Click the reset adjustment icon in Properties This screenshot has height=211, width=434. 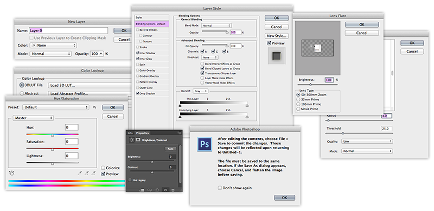(x=157, y=190)
